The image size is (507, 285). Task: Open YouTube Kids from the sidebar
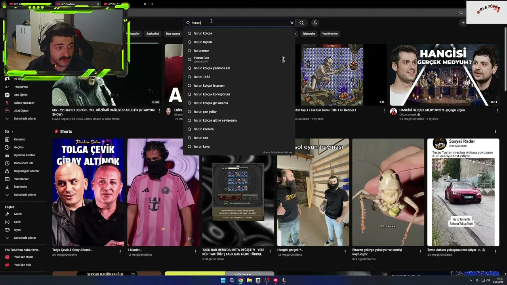pyautogui.click(x=22, y=265)
